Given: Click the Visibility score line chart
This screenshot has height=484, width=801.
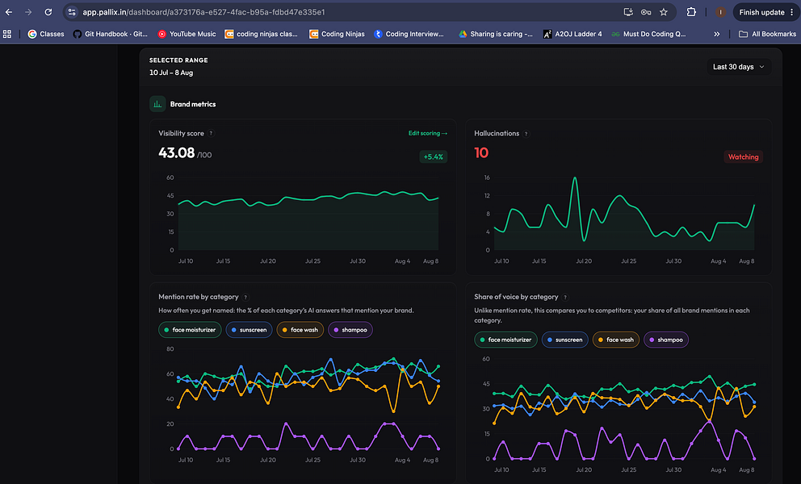Looking at the screenshot, I should [308, 215].
